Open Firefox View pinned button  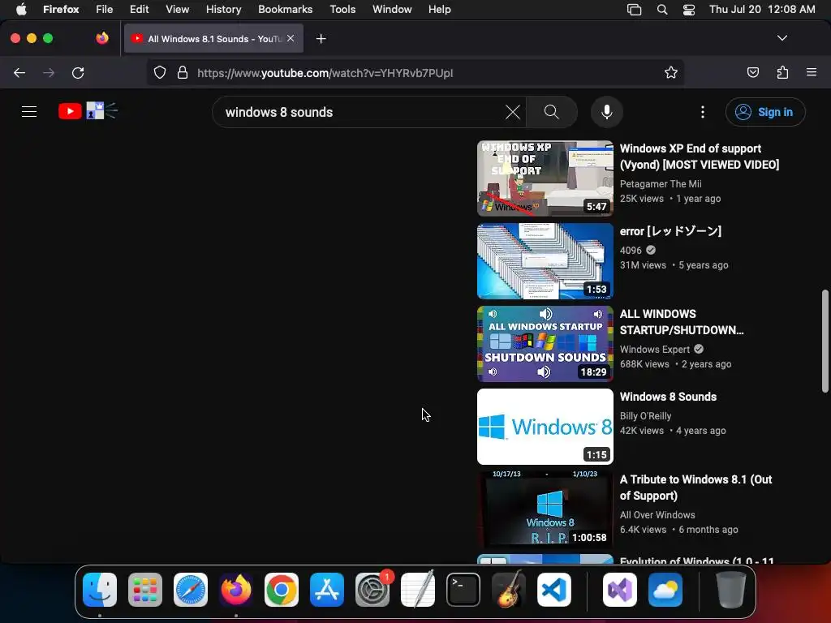coord(102,38)
